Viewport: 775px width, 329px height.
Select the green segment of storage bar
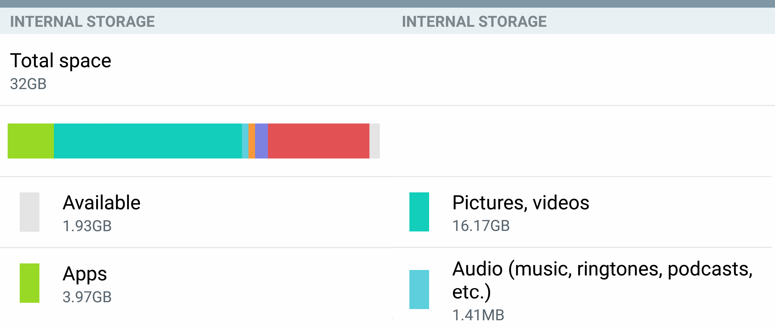pyautogui.click(x=31, y=141)
